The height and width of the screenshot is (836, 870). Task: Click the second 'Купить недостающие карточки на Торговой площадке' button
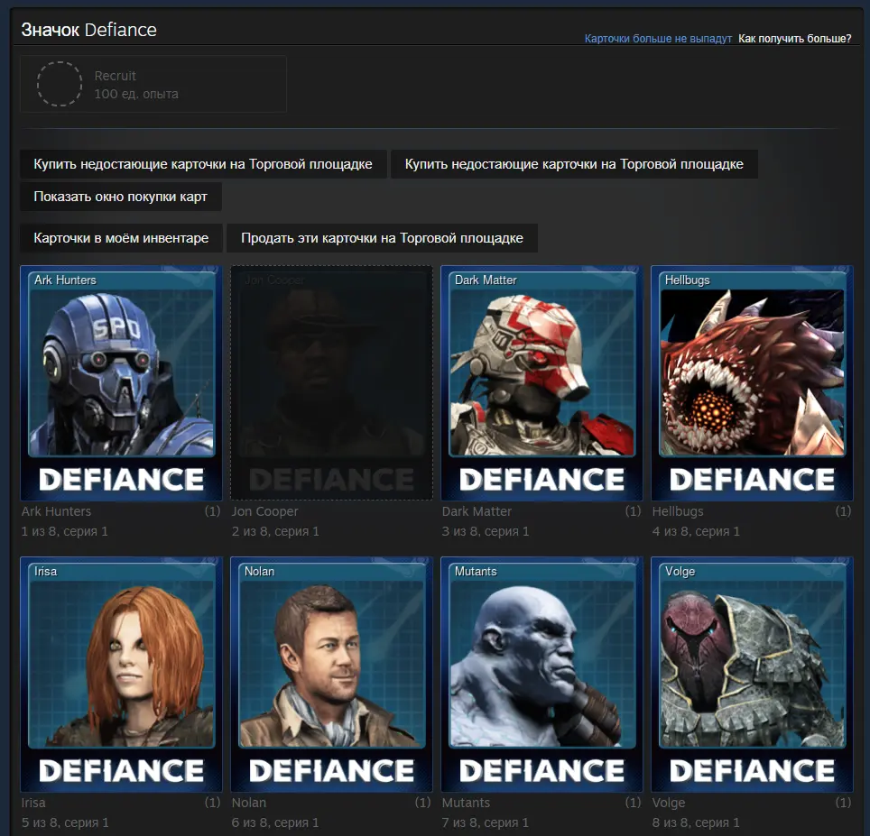point(574,164)
